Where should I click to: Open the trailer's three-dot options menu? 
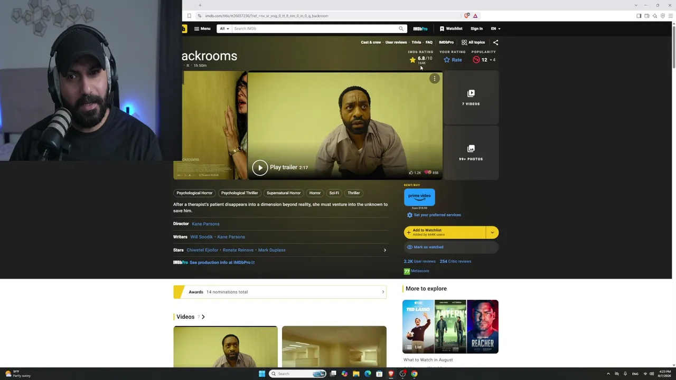[x=435, y=79]
